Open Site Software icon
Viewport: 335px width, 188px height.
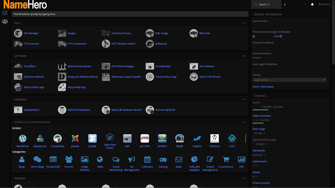[x=194, y=66]
